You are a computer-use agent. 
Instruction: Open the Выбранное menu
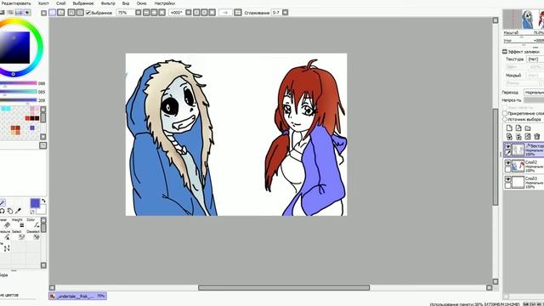tap(83, 3)
